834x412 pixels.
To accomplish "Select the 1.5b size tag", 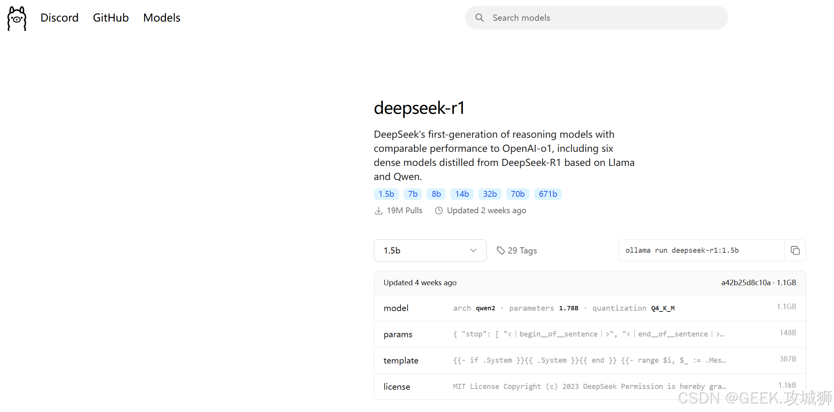I will [x=386, y=194].
